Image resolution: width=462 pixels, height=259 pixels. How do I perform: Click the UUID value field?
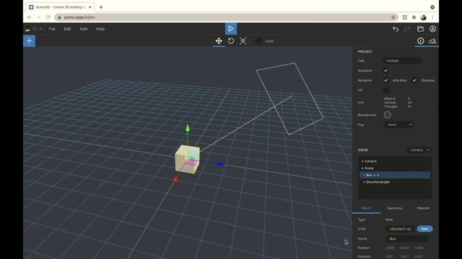click(x=400, y=229)
